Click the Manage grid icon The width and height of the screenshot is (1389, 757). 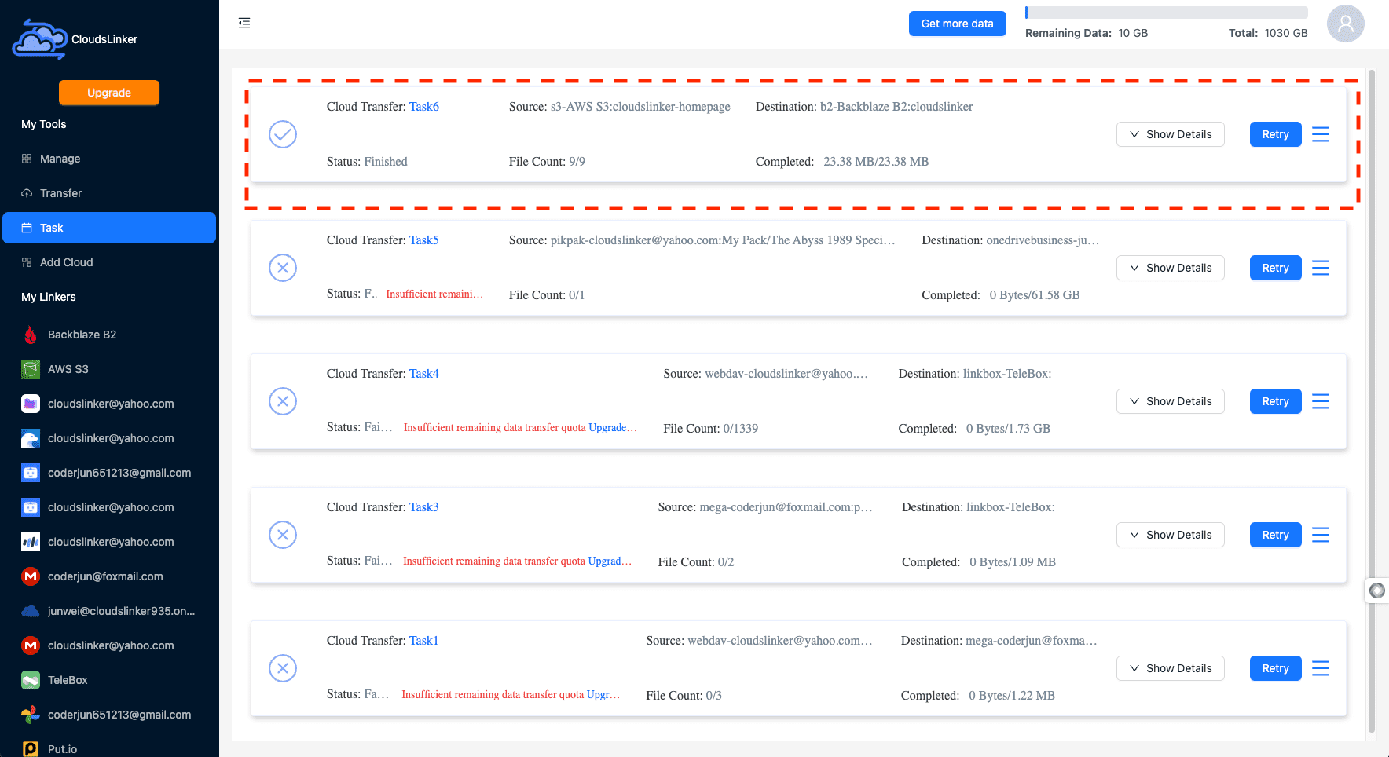click(27, 159)
